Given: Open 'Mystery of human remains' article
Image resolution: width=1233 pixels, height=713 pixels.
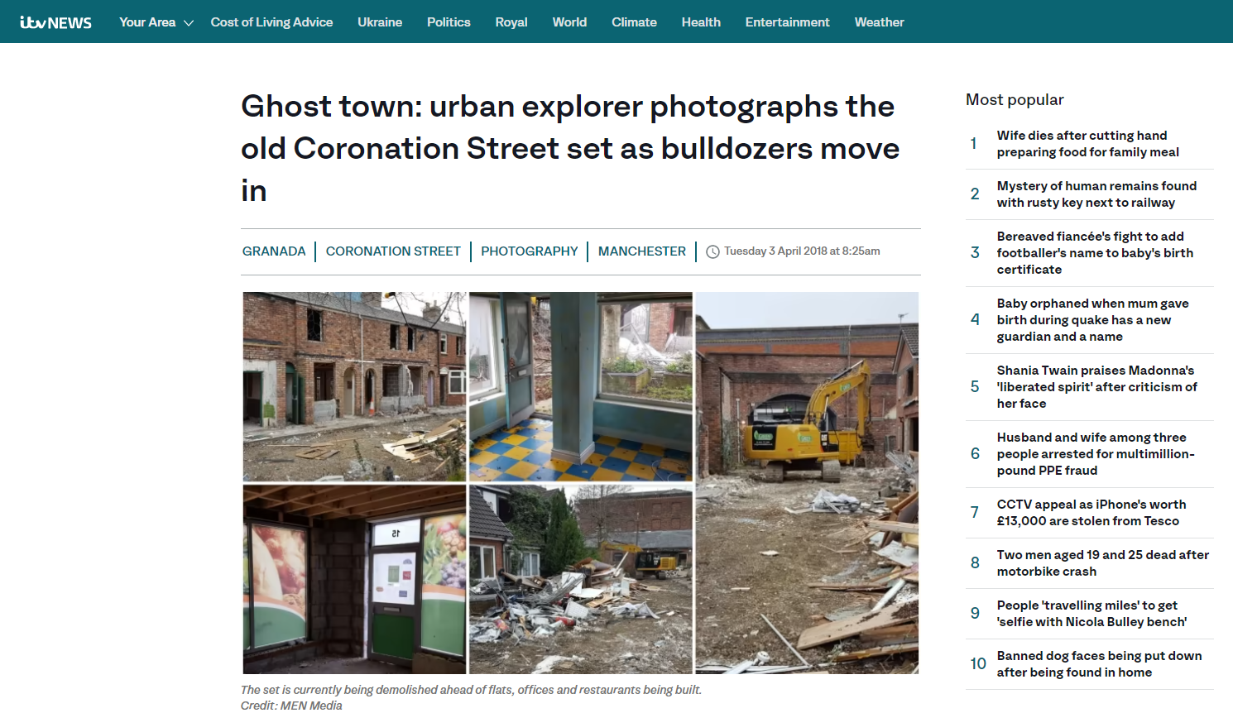Looking at the screenshot, I should (x=1096, y=194).
